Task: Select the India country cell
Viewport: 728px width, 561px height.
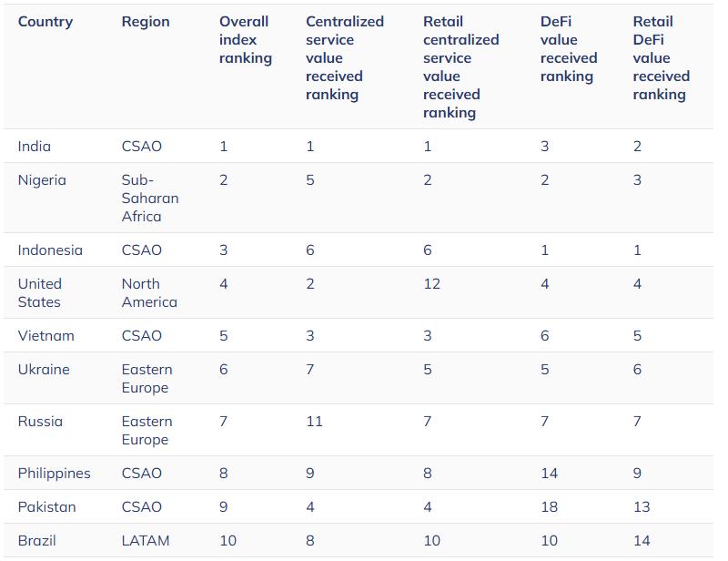Action: (x=35, y=147)
